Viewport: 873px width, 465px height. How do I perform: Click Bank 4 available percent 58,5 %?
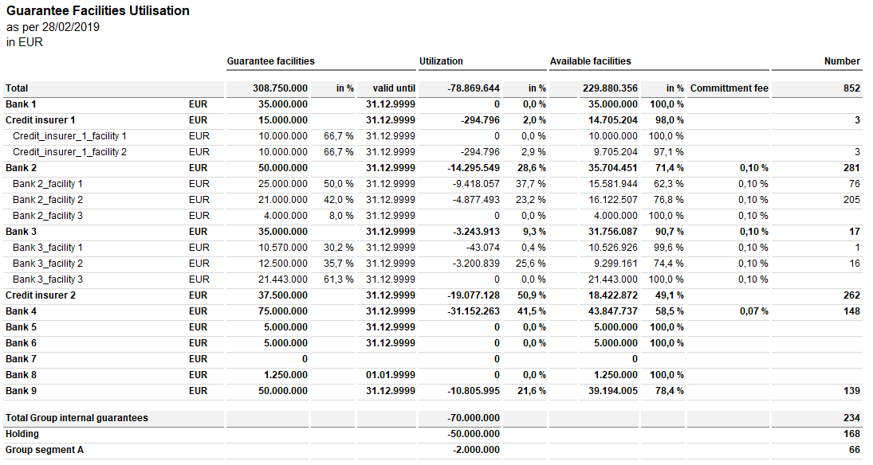[669, 311]
